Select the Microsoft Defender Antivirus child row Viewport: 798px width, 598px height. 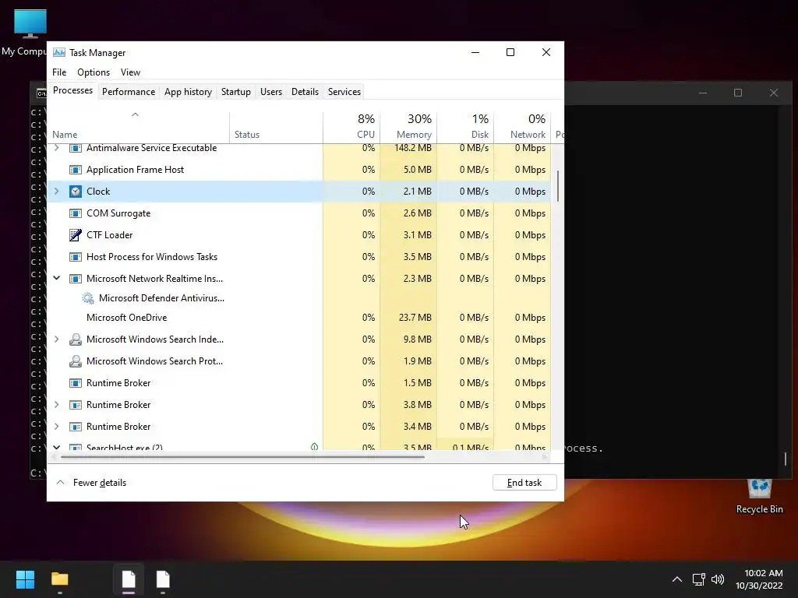pos(298,298)
